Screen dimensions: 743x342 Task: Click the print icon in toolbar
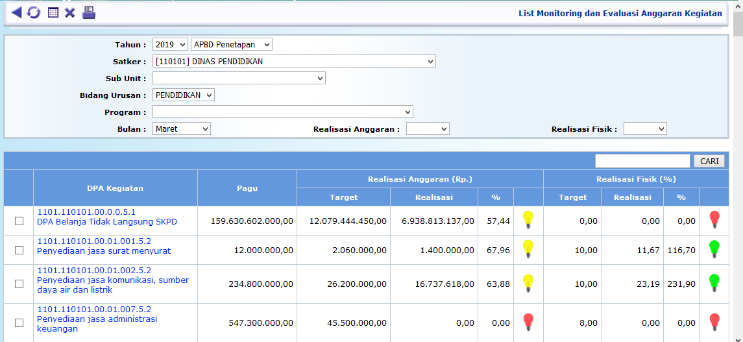pos(89,12)
